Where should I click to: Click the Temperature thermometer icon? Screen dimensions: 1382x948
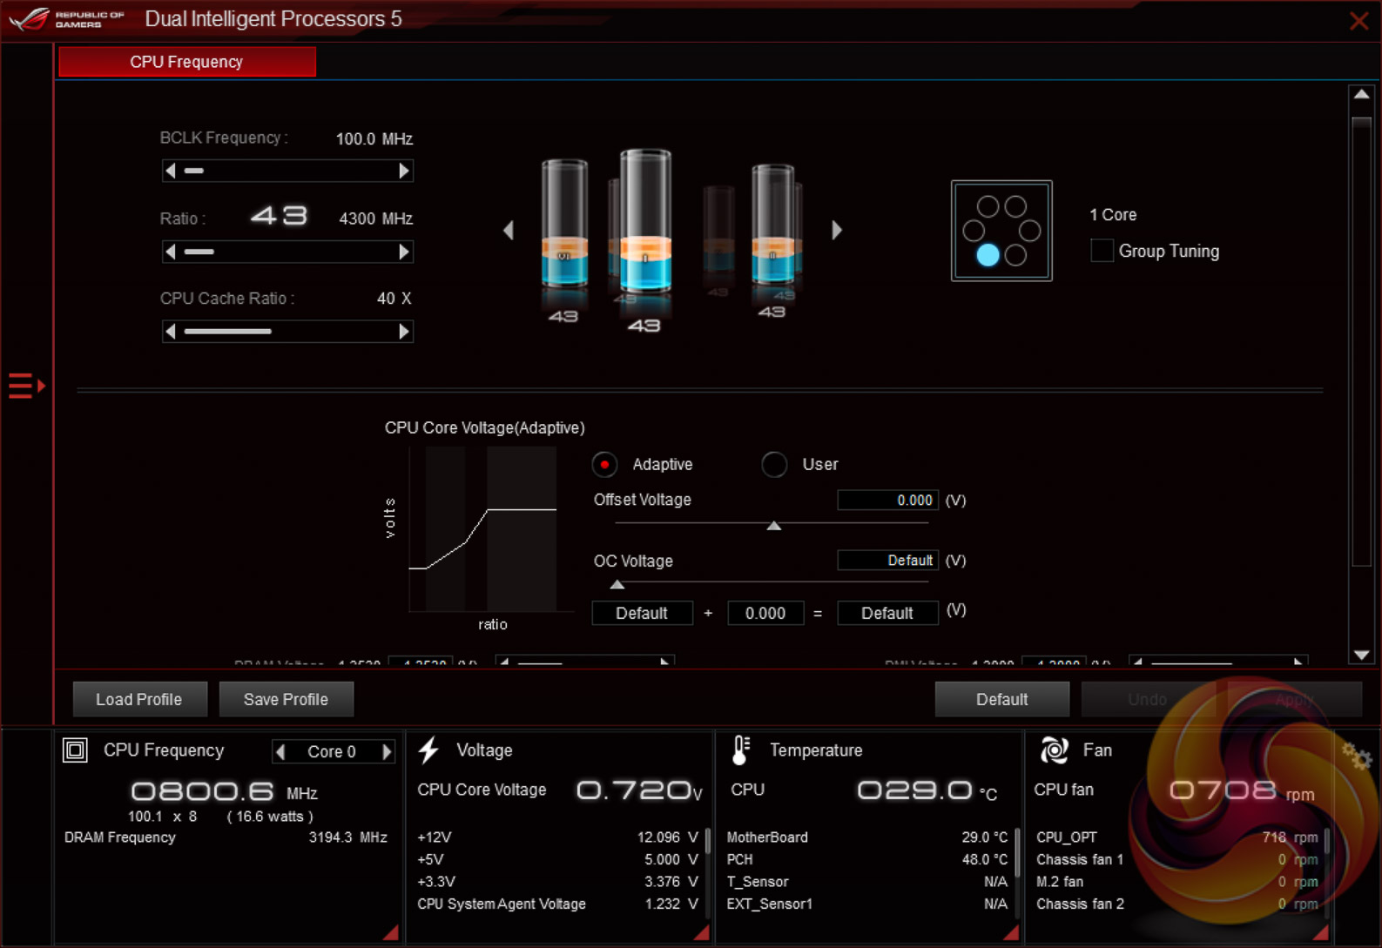click(740, 750)
